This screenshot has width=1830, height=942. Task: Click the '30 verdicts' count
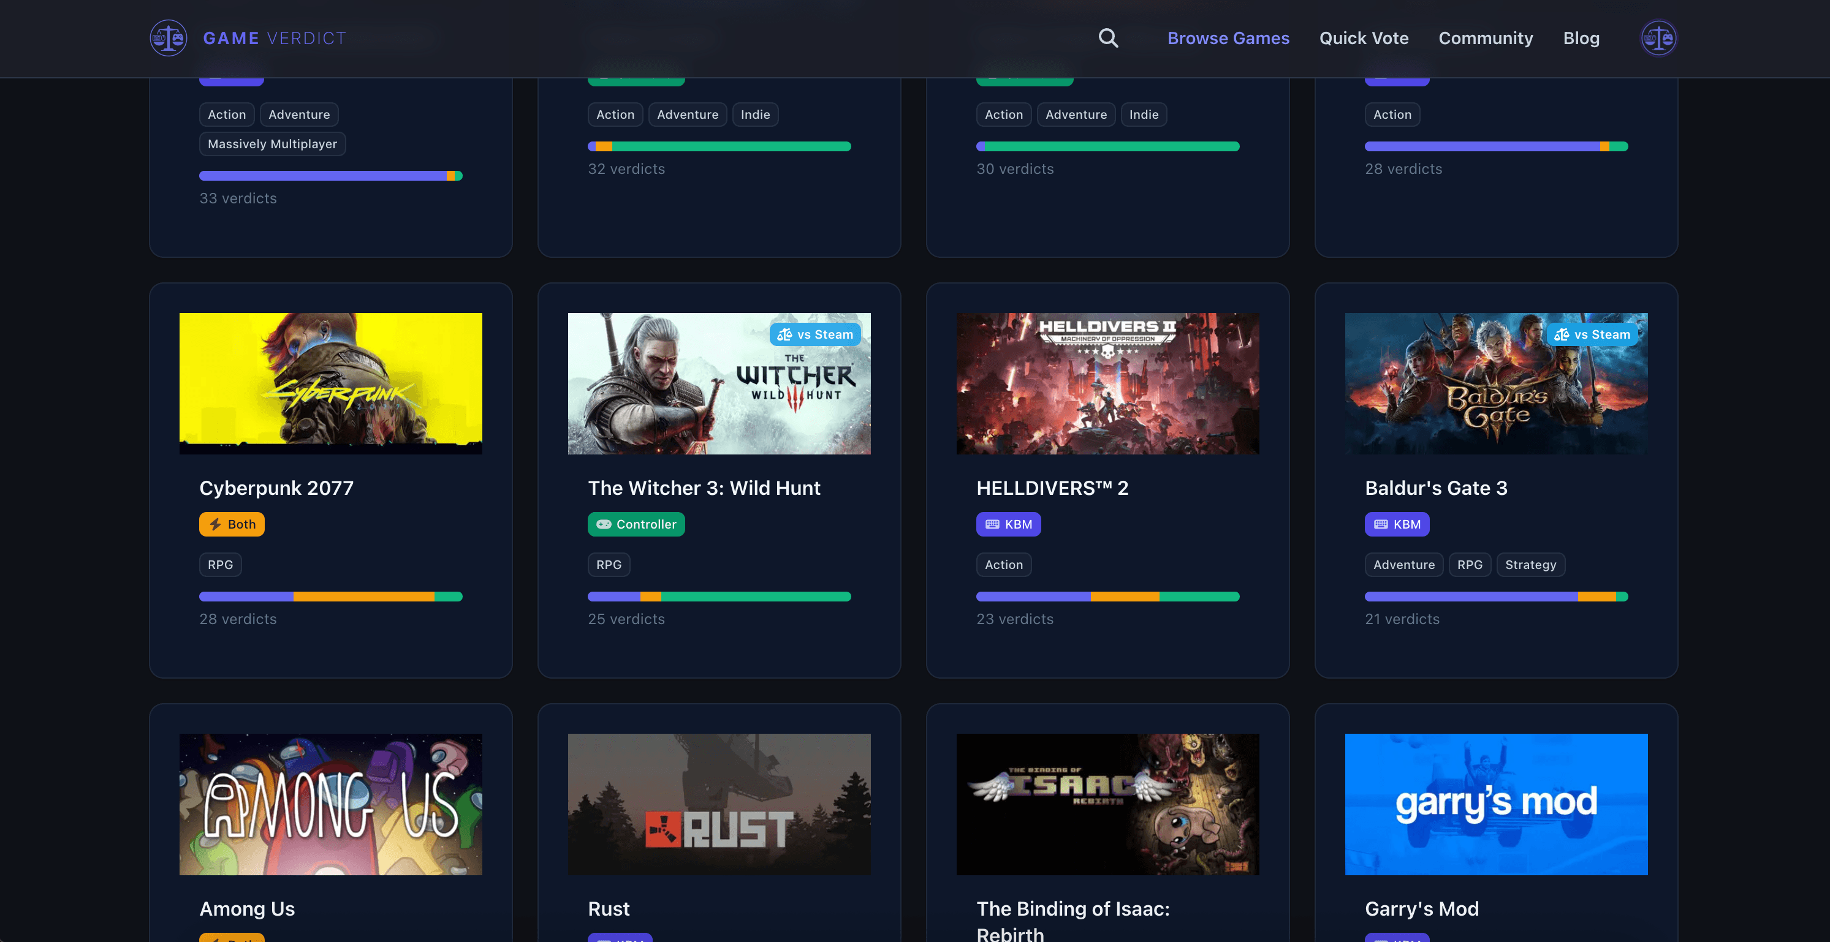(1015, 169)
